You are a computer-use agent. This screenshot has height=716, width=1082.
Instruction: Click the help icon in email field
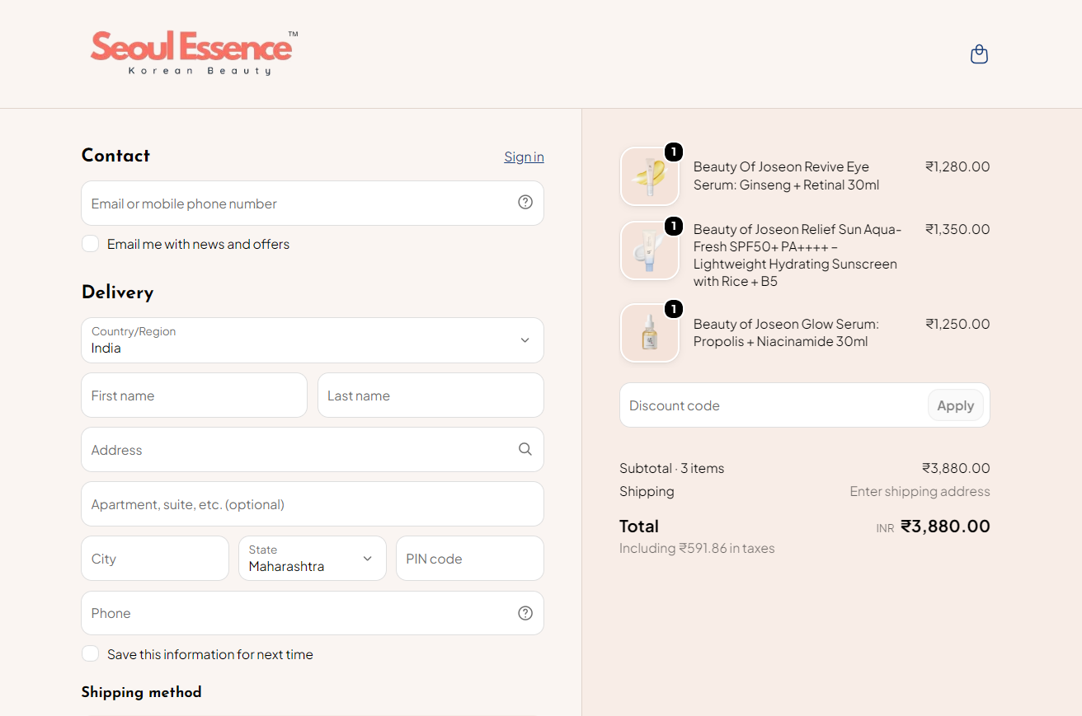click(x=525, y=203)
